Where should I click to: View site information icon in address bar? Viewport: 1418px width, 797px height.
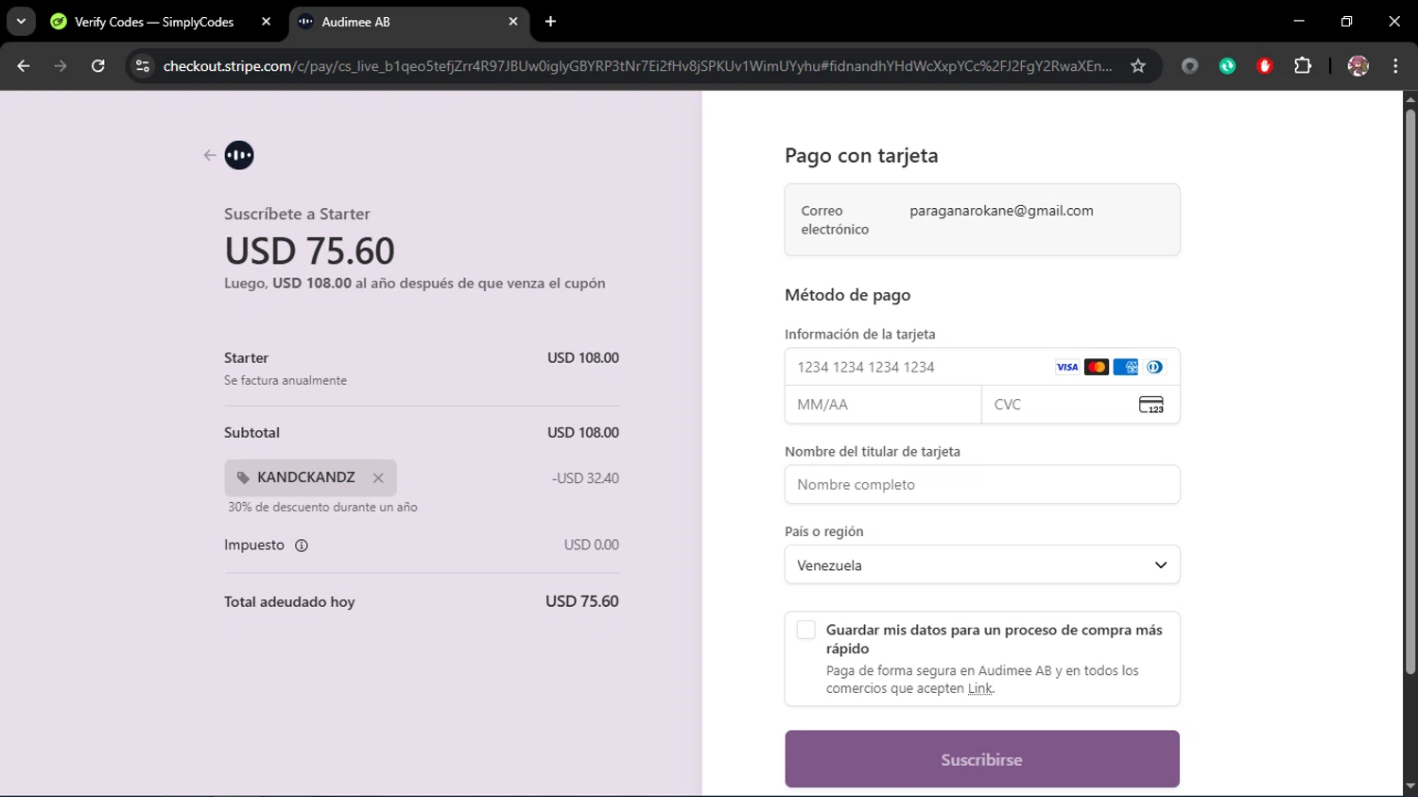click(x=143, y=65)
